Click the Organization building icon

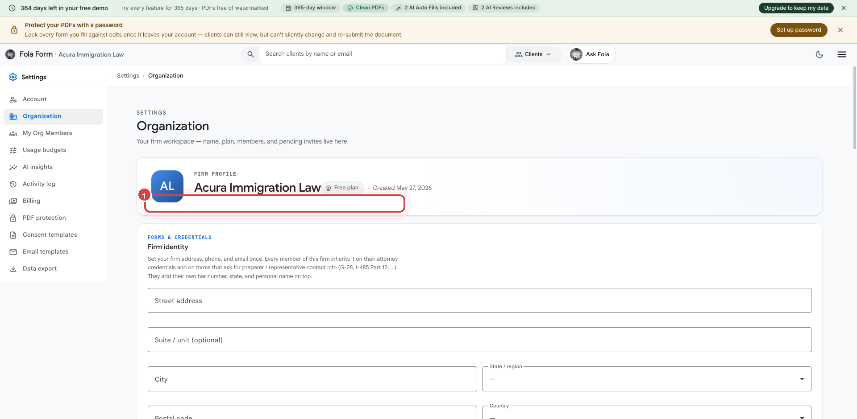(x=13, y=116)
